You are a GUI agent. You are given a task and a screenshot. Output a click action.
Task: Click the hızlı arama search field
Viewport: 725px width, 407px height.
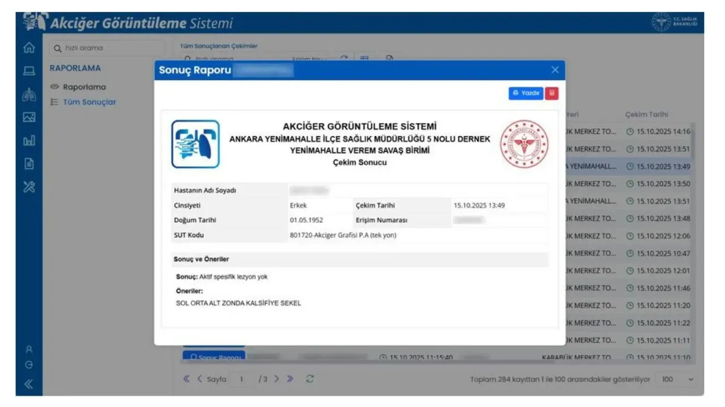(x=108, y=48)
